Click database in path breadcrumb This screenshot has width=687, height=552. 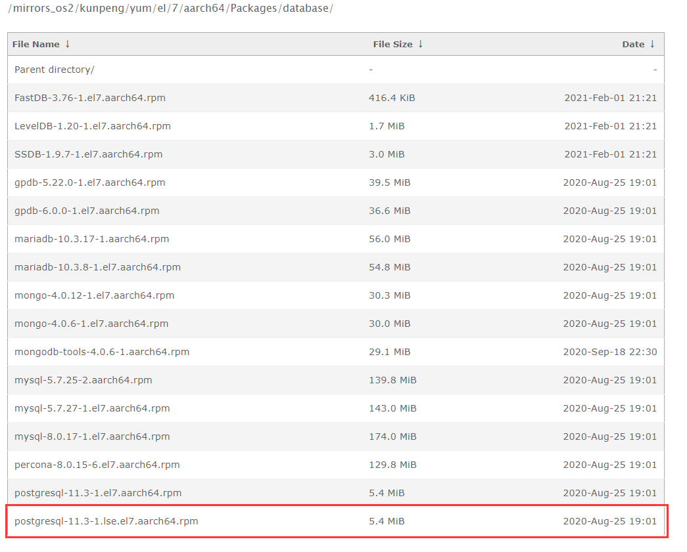pos(306,9)
